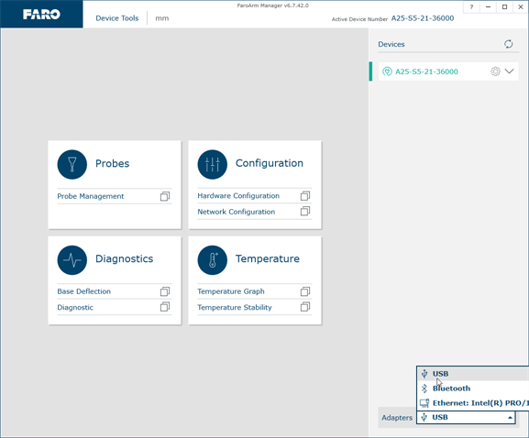This screenshot has width=529, height=438.
Task: Click the Adapters label
Action: pos(397,418)
